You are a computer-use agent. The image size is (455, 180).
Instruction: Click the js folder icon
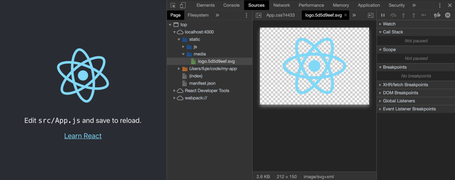point(189,47)
